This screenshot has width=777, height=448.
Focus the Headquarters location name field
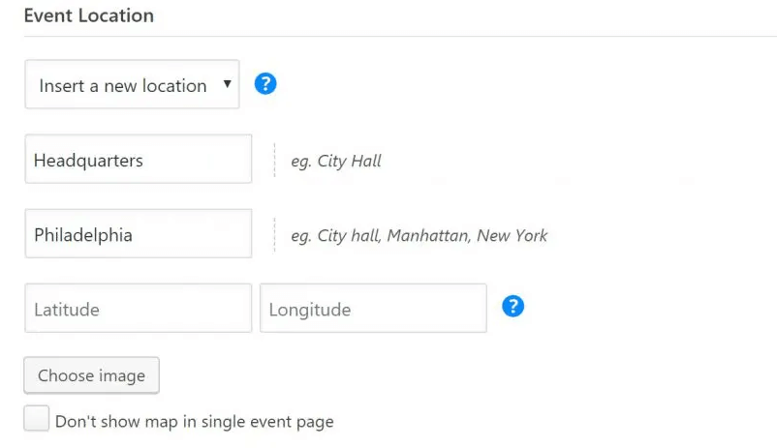(x=139, y=159)
